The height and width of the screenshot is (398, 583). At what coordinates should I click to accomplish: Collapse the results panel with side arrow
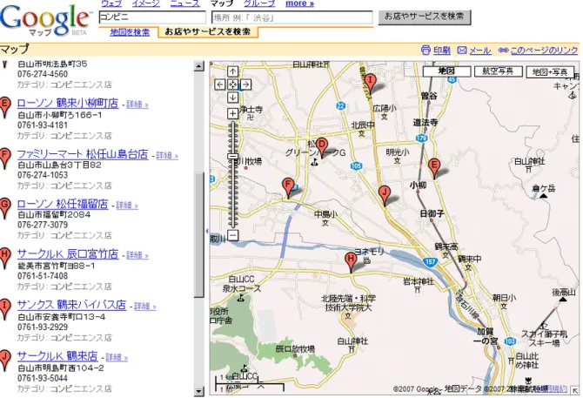(207, 231)
